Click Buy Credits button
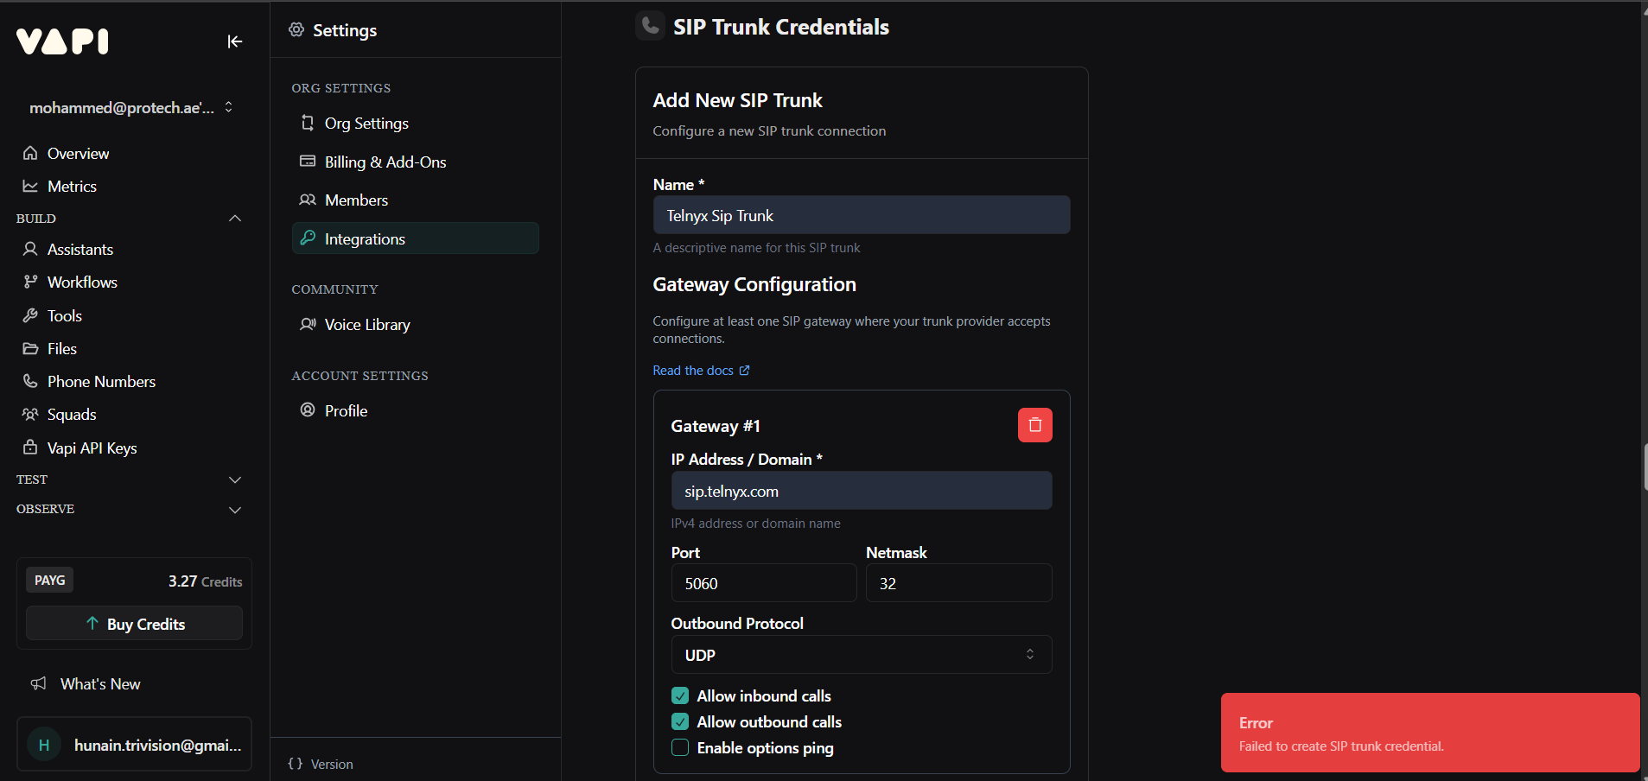The width and height of the screenshot is (1648, 781). coord(134,623)
